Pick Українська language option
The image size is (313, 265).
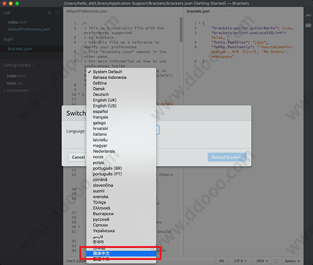[x=121, y=231]
